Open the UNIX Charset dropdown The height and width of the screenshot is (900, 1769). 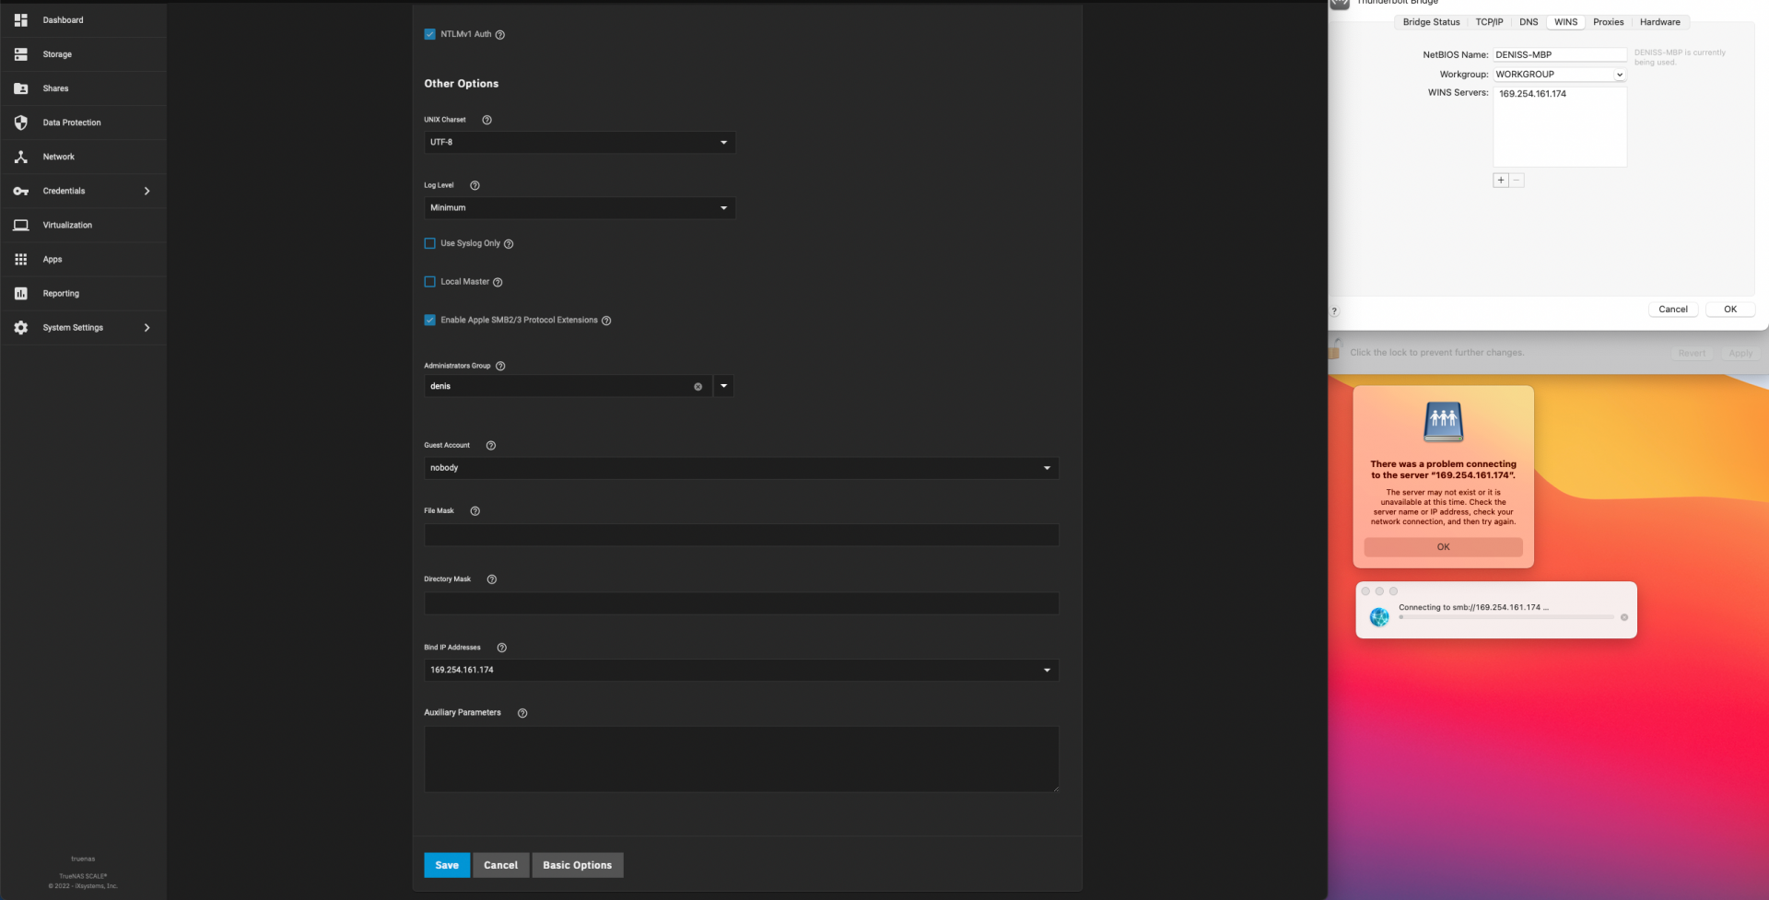(x=580, y=143)
